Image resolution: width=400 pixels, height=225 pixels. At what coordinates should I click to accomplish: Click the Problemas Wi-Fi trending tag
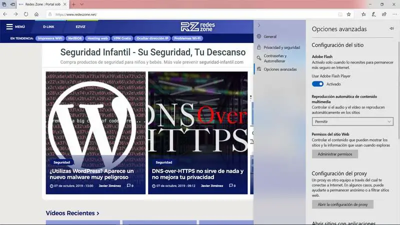(187, 38)
